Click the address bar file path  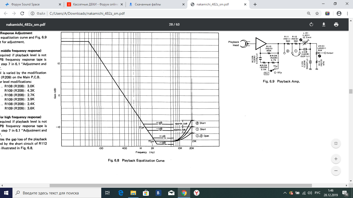87,13
